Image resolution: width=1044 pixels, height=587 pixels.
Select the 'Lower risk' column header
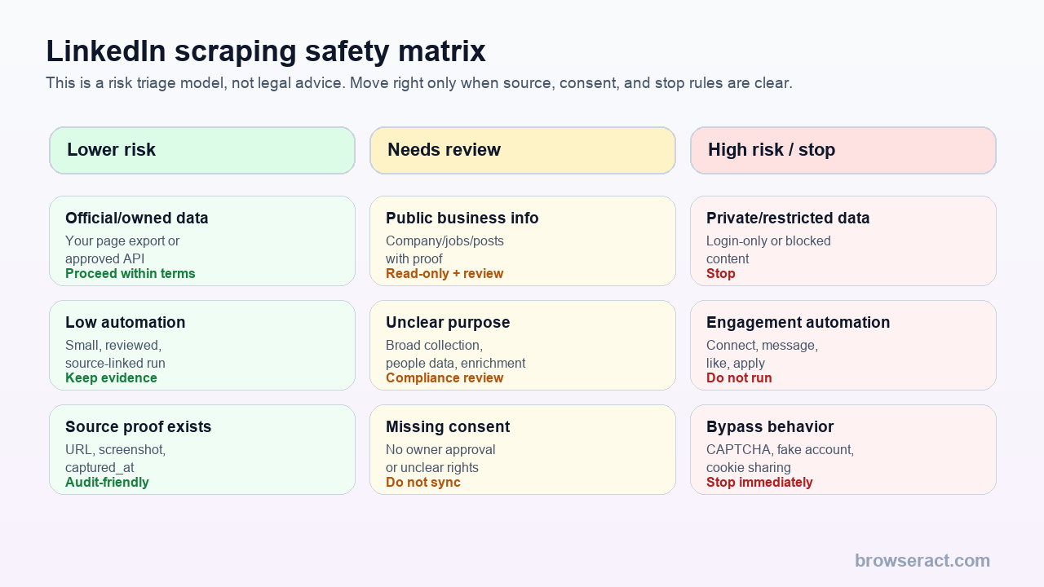click(202, 150)
